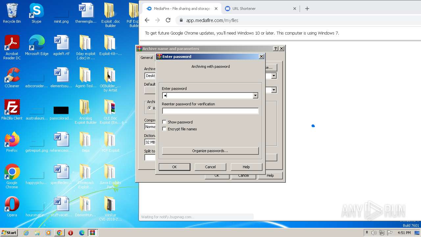Select the Ancalog Exploit Builder folder

[86, 112]
